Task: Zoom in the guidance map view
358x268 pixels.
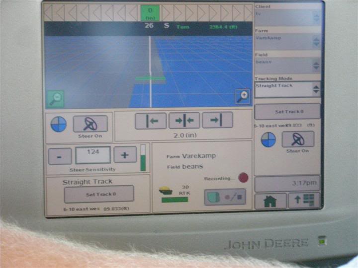Action: point(243,96)
